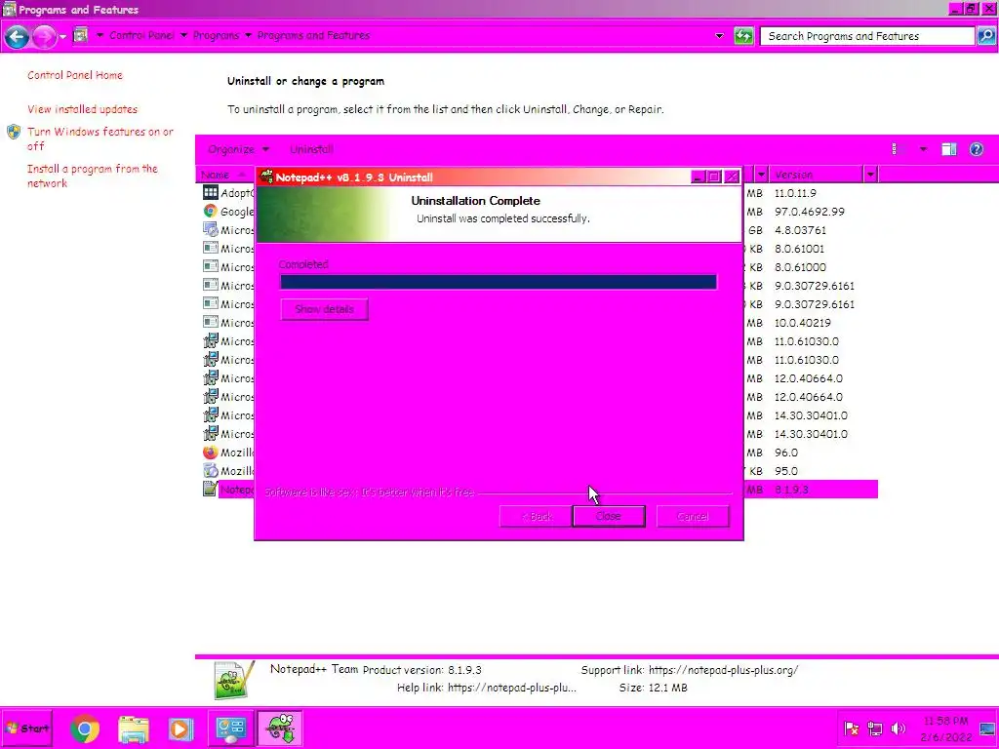999x749 pixels.
Task: Click the Notepad++ details pane icon
Action: point(234,680)
